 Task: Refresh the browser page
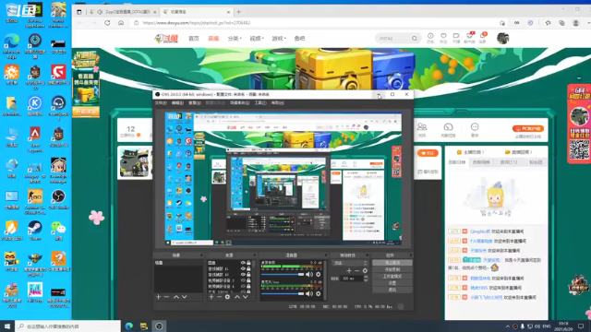(x=107, y=23)
